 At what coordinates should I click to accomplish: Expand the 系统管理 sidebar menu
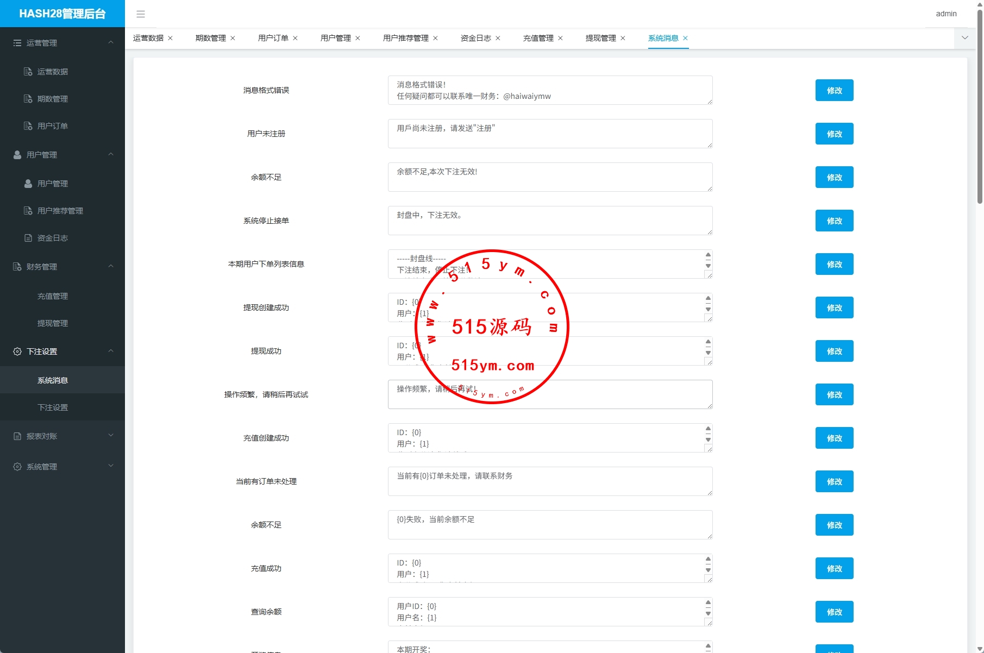click(x=111, y=466)
